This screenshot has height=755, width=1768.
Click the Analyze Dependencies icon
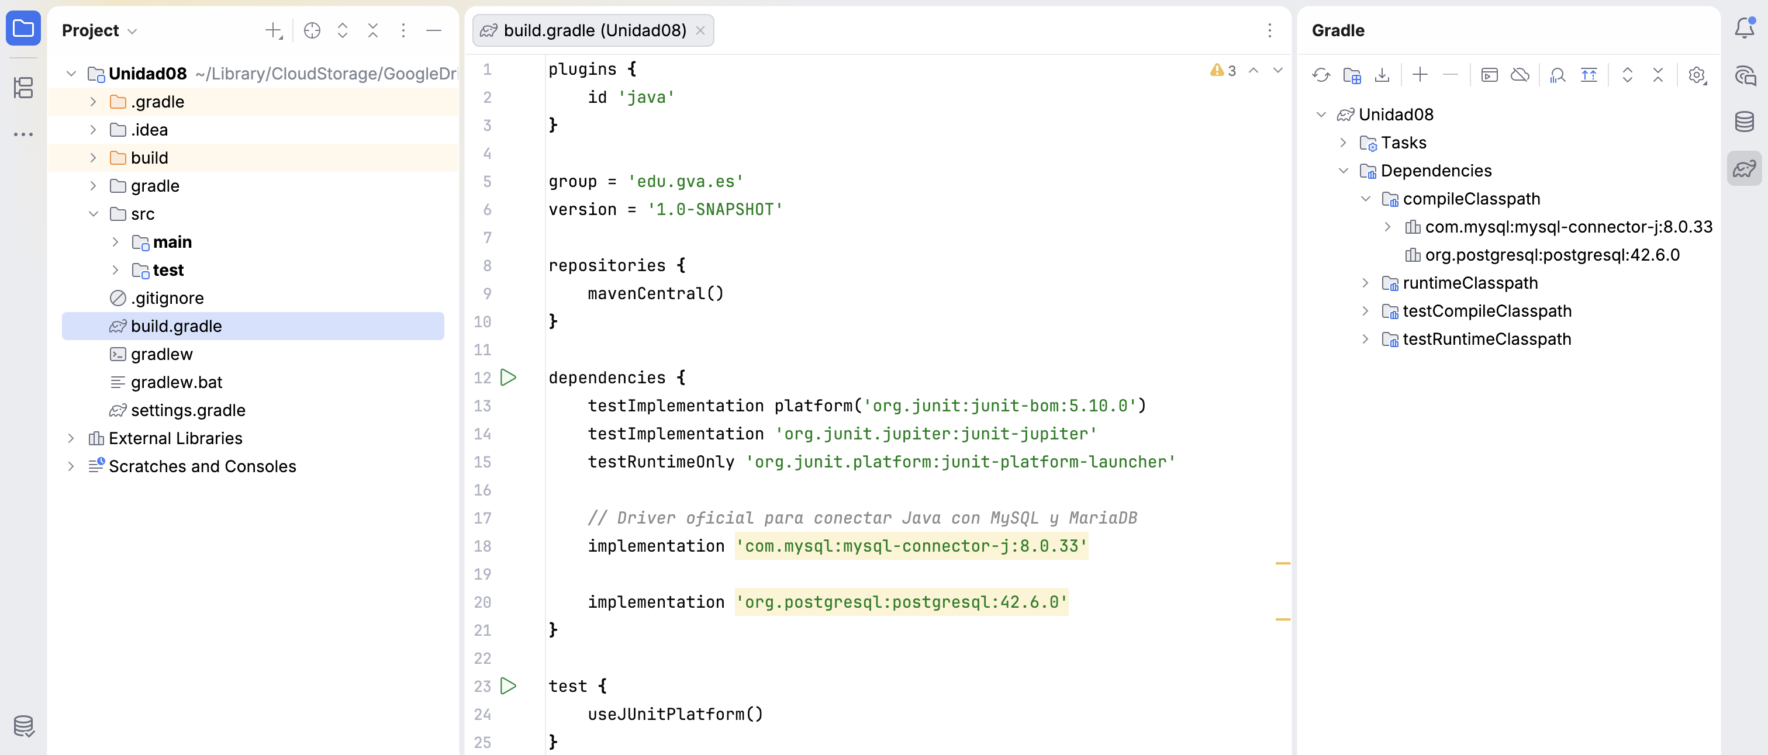pos(1558,75)
